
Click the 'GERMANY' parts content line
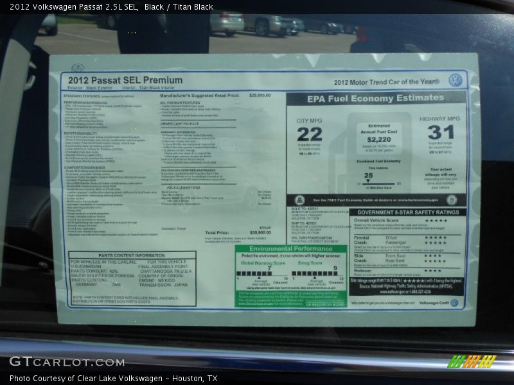[x=98, y=285]
